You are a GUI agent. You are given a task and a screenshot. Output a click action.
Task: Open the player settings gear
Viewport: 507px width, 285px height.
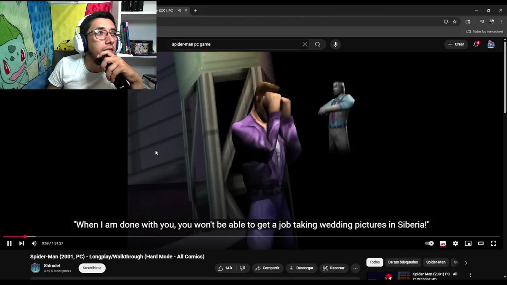(456, 243)
